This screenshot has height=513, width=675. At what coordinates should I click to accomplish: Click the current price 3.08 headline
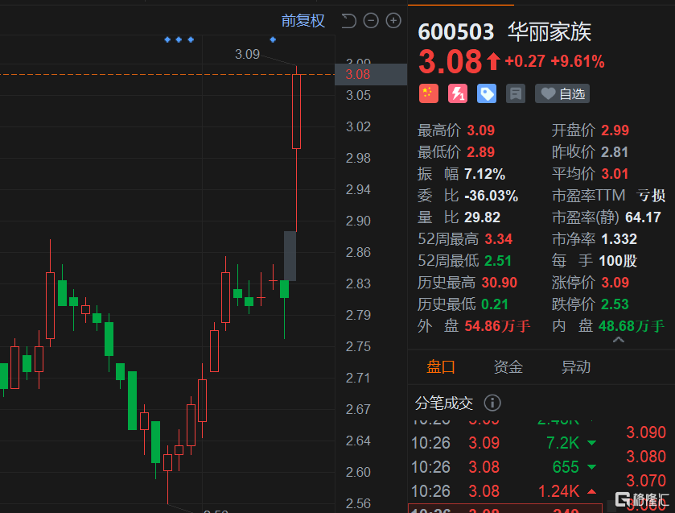[x=451, y=61]
